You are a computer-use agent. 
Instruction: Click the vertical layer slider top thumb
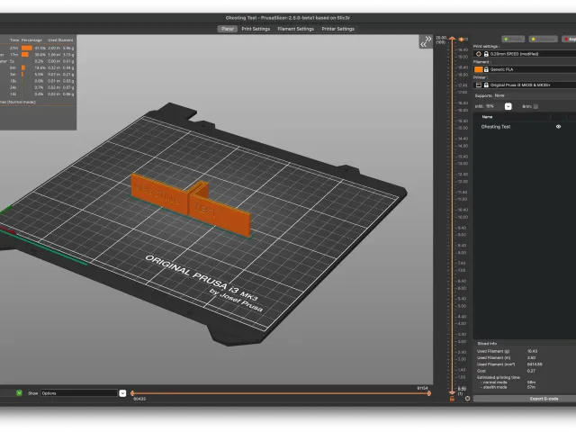(452, 39)
